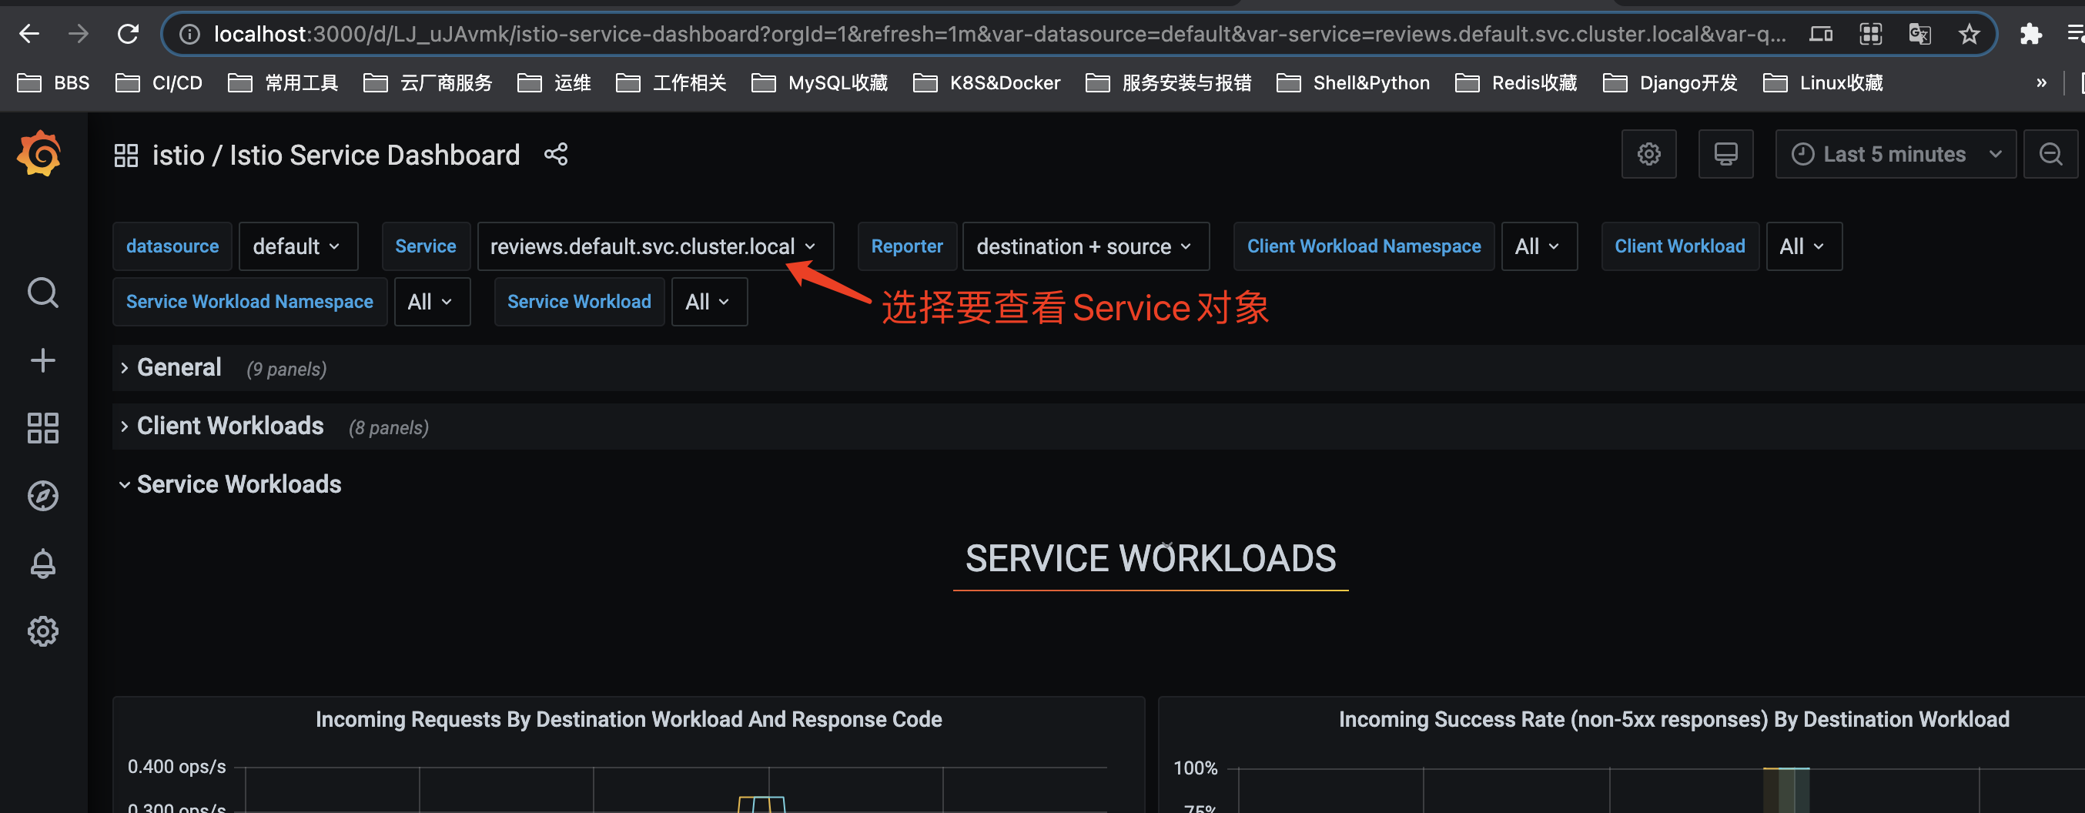
Task: Click the Service Workload Namespace label
Action: coord(249,302)
